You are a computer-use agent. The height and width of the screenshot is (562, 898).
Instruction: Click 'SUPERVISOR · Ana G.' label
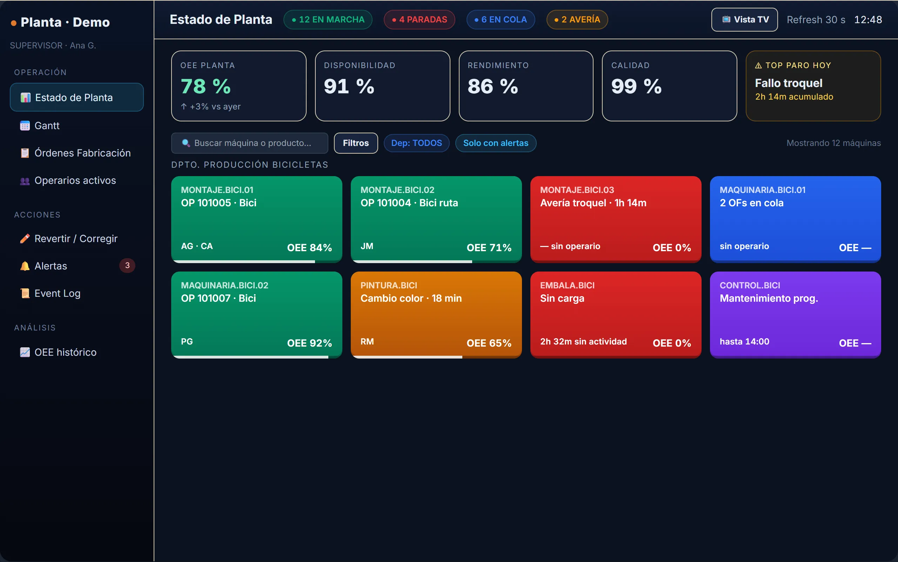coord(53,45)
